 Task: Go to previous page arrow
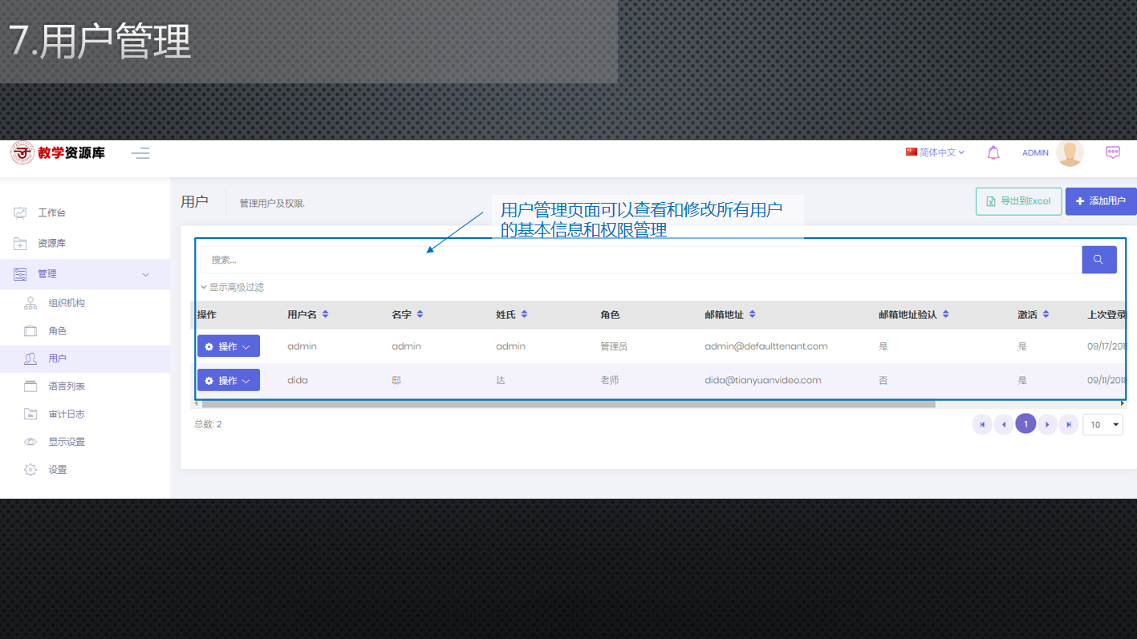pos(1004,425)
